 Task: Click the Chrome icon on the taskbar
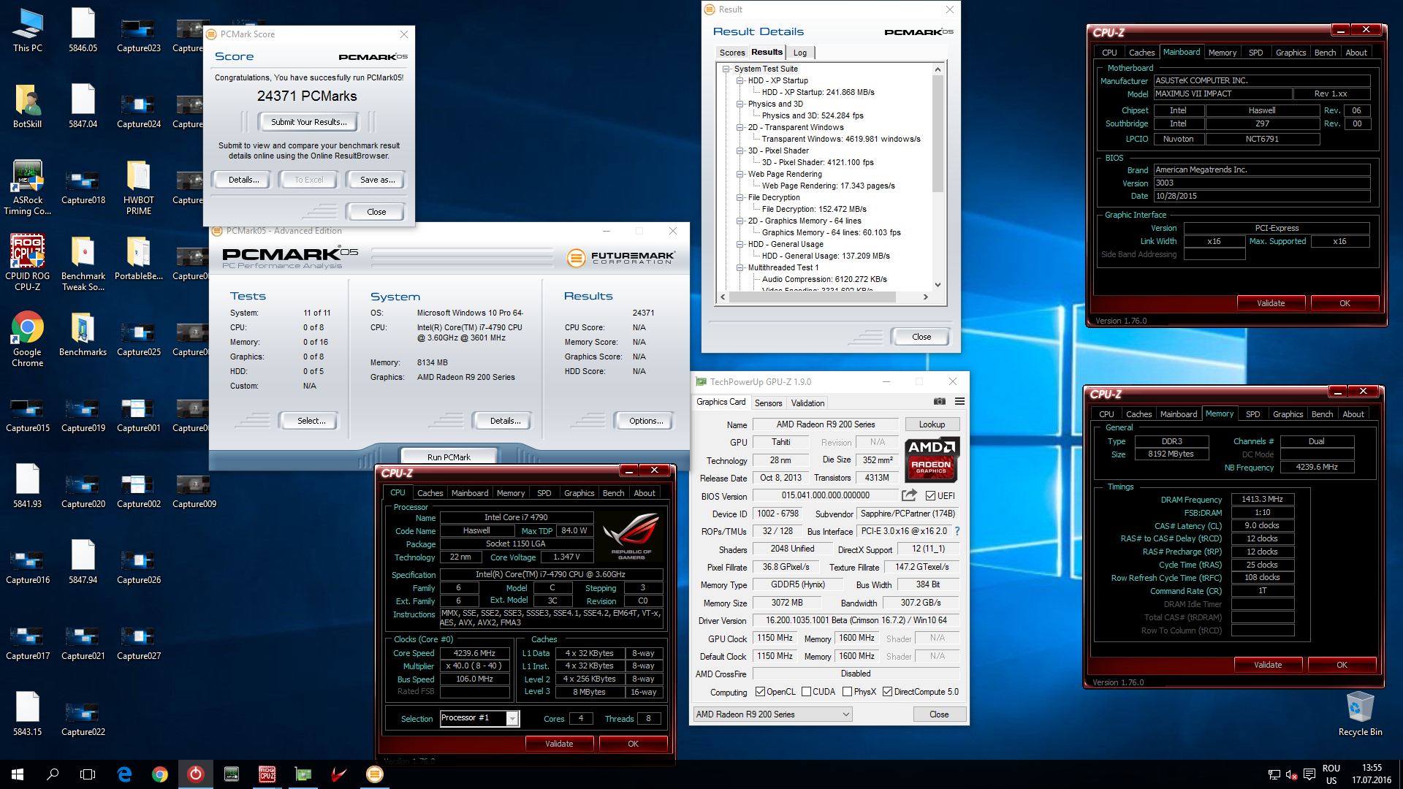pos(160,774)
